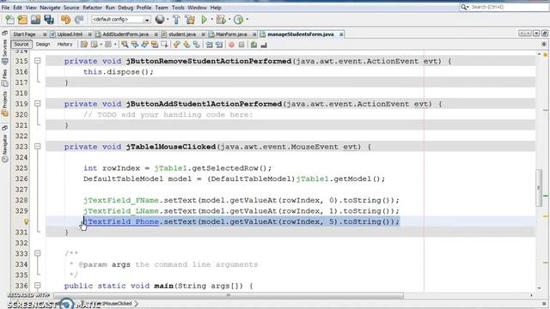Screen dimensions: 550x309
Task: Click the Previous Bookmark icon
Action: pyautogui.click(x=176, y=45)
